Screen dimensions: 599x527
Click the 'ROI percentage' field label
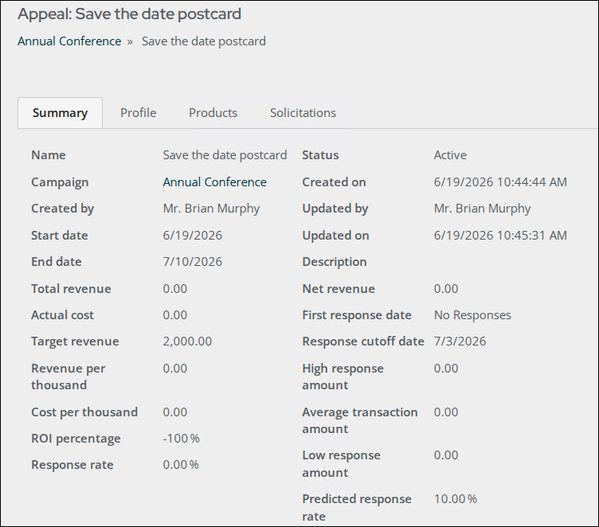point(76,439)
